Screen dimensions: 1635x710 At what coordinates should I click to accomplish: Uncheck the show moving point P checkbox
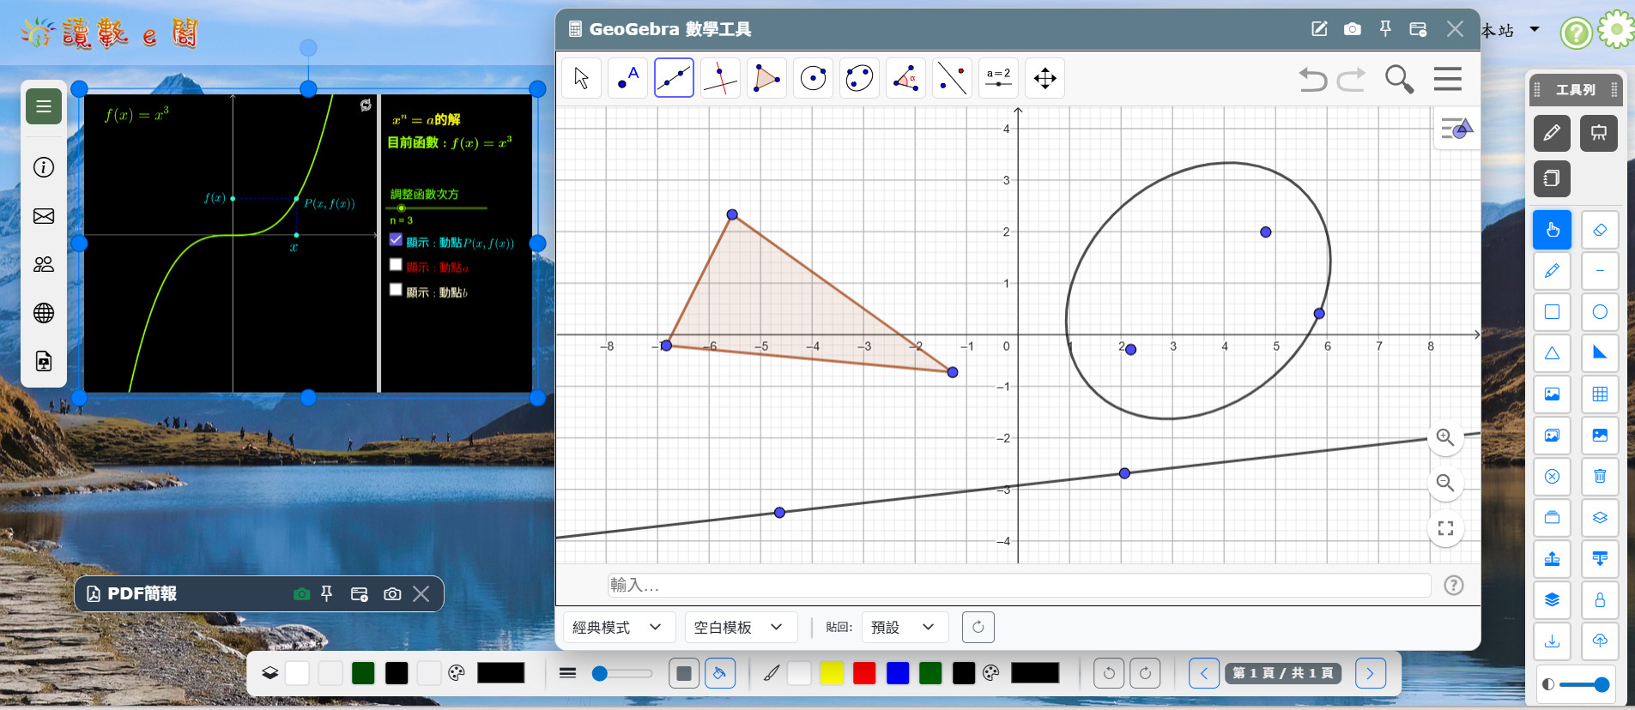(x=396, y=240)
